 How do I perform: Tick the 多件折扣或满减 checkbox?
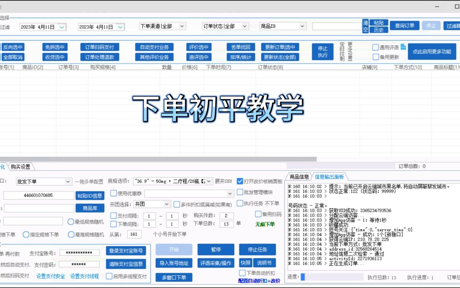[176, 205]
